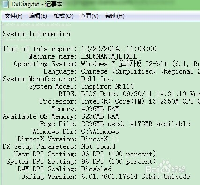Click the Machine name label
Image resolution: width=200 pixels, height=185 pixels.
(x=53, y=56)
